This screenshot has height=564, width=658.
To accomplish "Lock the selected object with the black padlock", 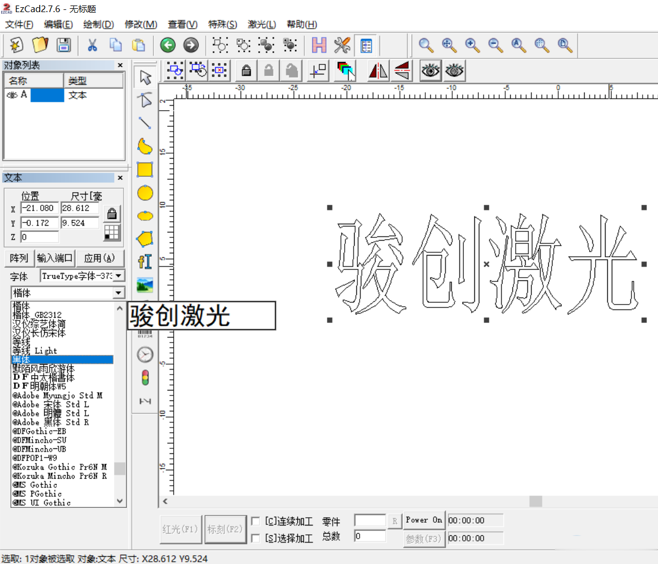I will tap(247, 70).
